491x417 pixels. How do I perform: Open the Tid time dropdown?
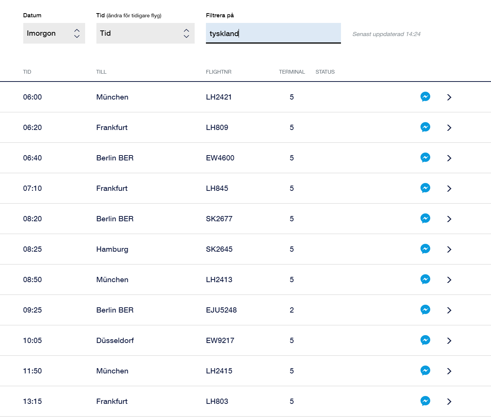[x=145, y=33]
